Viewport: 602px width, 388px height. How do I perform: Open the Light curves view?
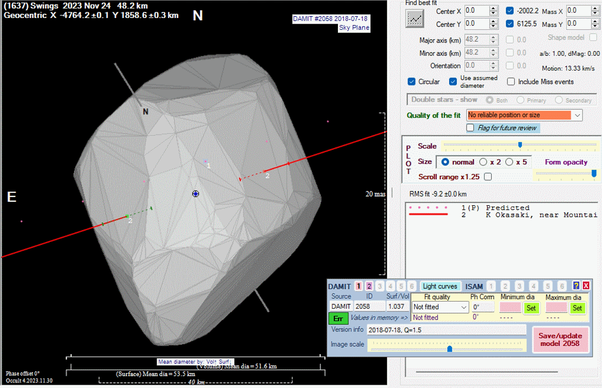click(440, 286)
